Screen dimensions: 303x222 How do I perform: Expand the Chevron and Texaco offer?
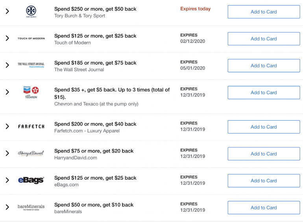(7, 92)
